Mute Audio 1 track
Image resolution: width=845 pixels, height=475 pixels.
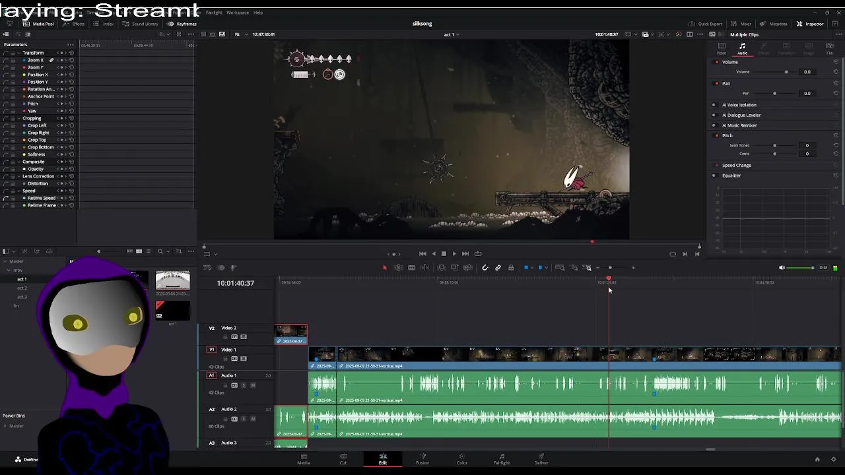coord(253,385)
